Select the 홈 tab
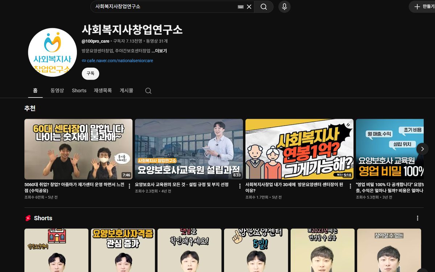The height and width of the screenshot is (272, 435). click(36, 90)
